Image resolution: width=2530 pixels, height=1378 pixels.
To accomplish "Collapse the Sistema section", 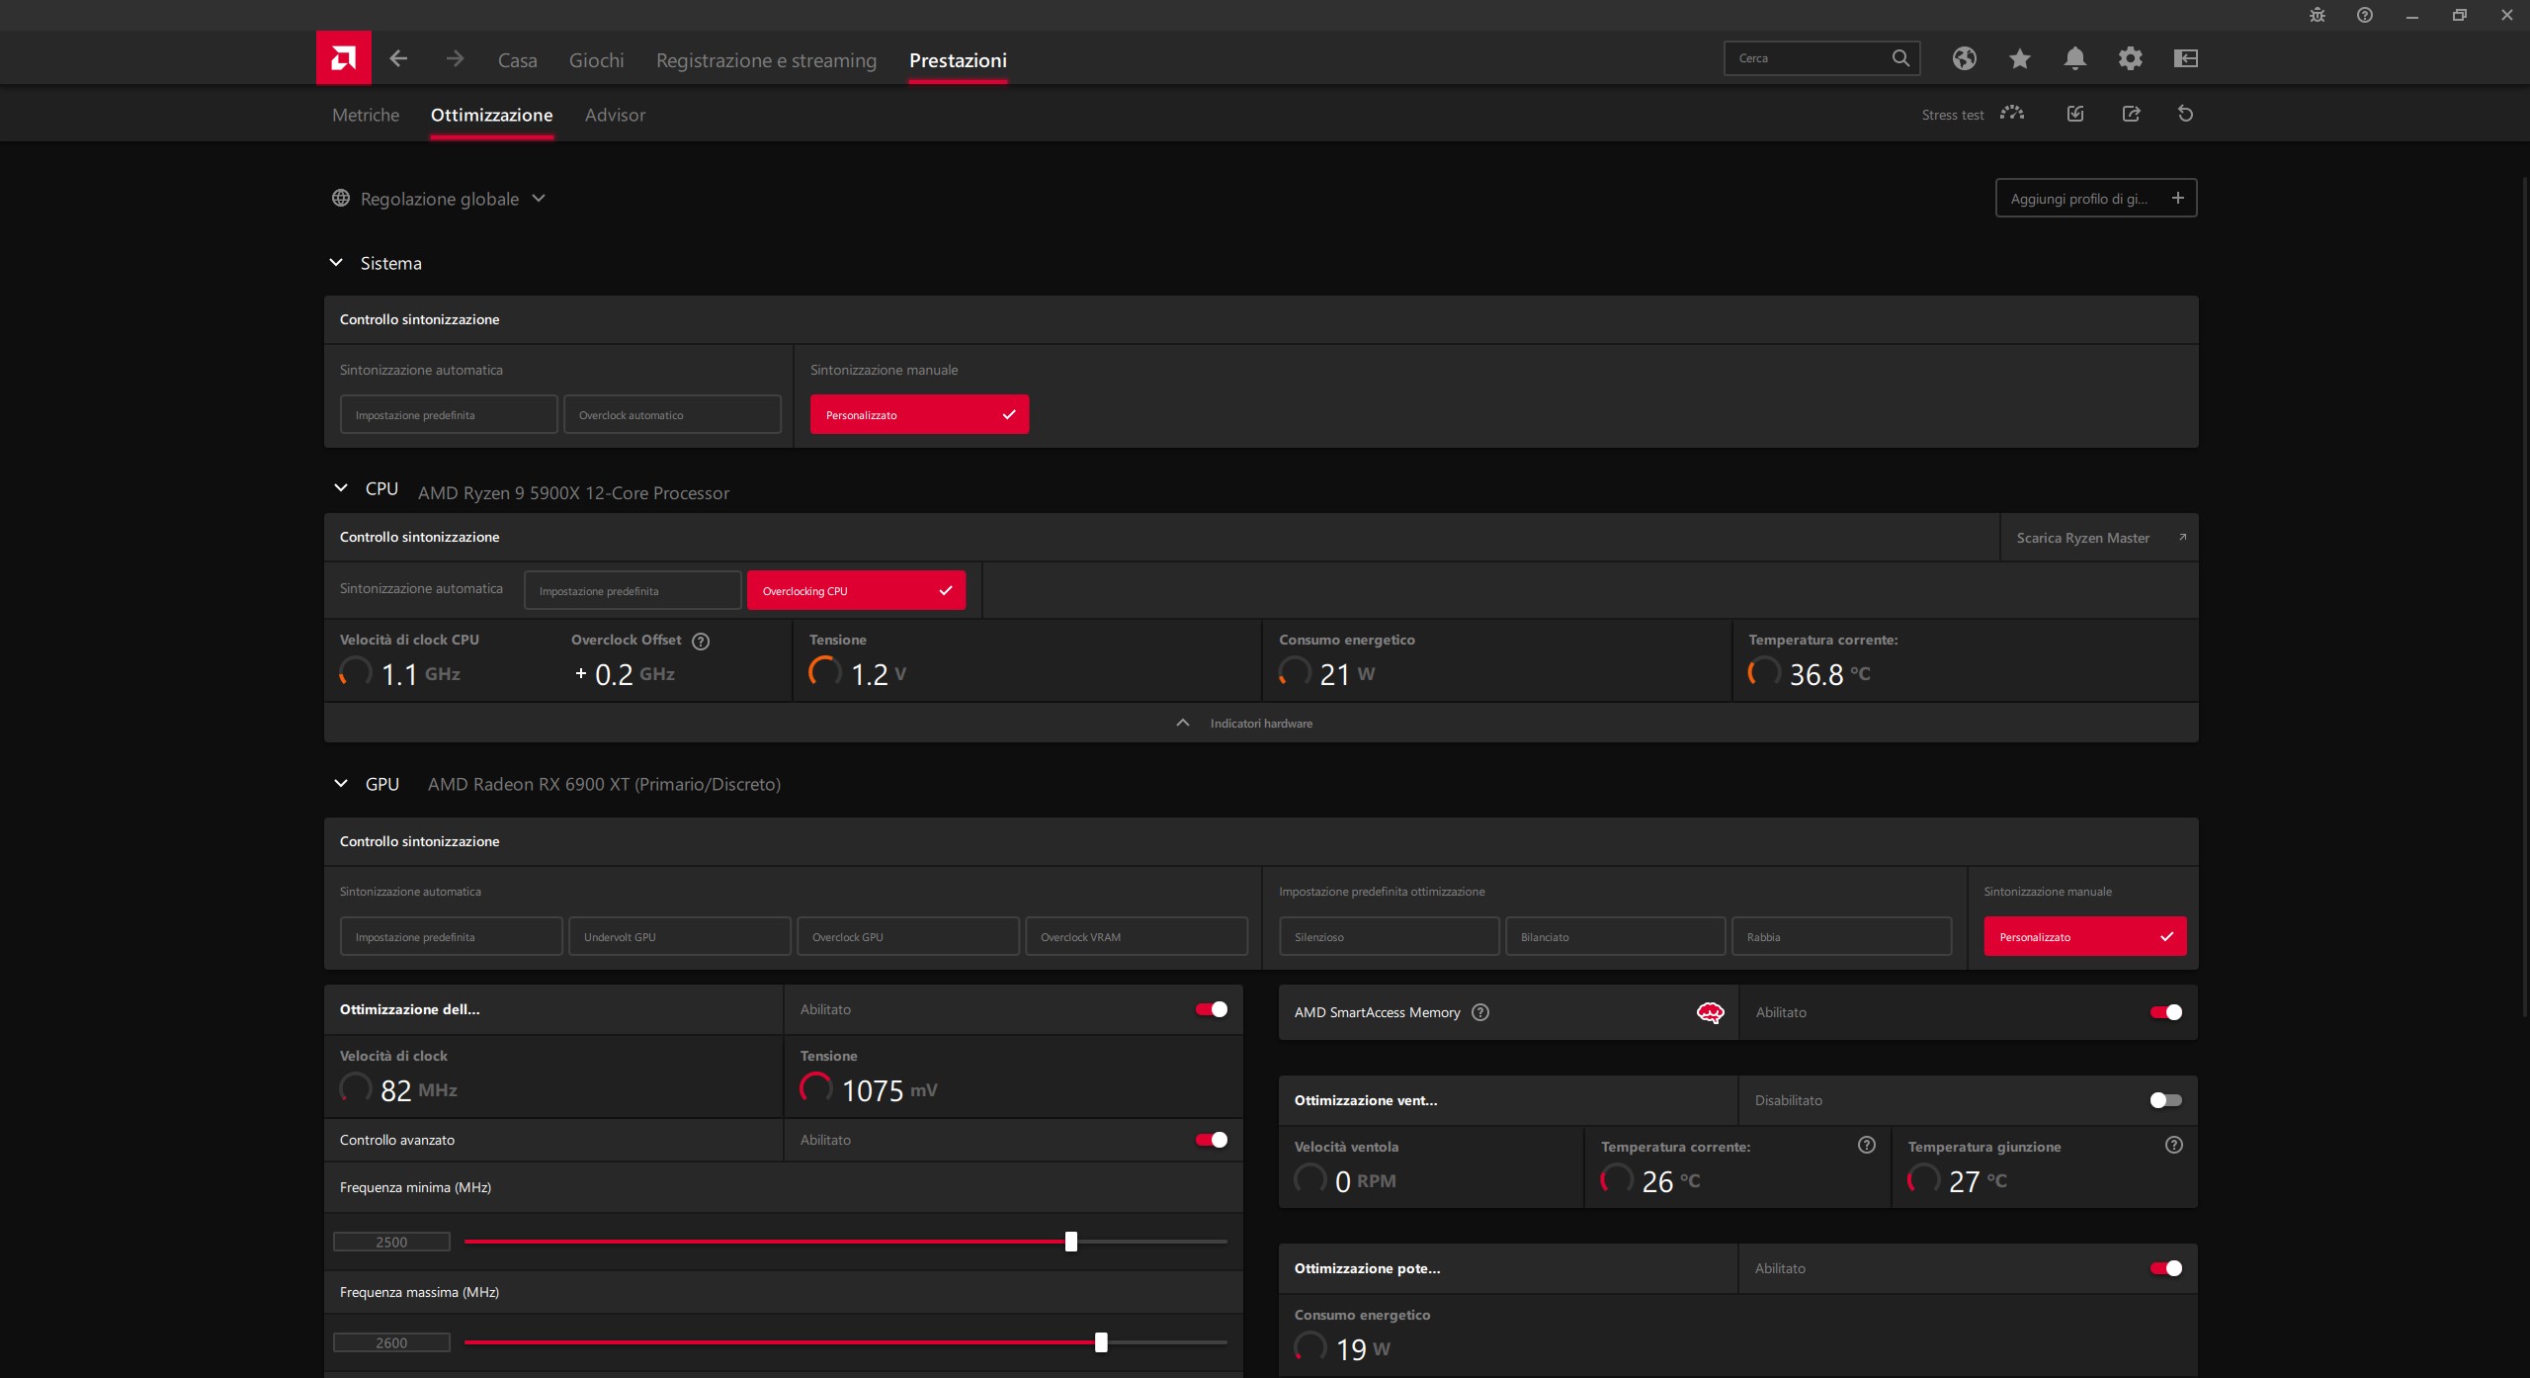I will pyautogui.click(x=336, y=263).
